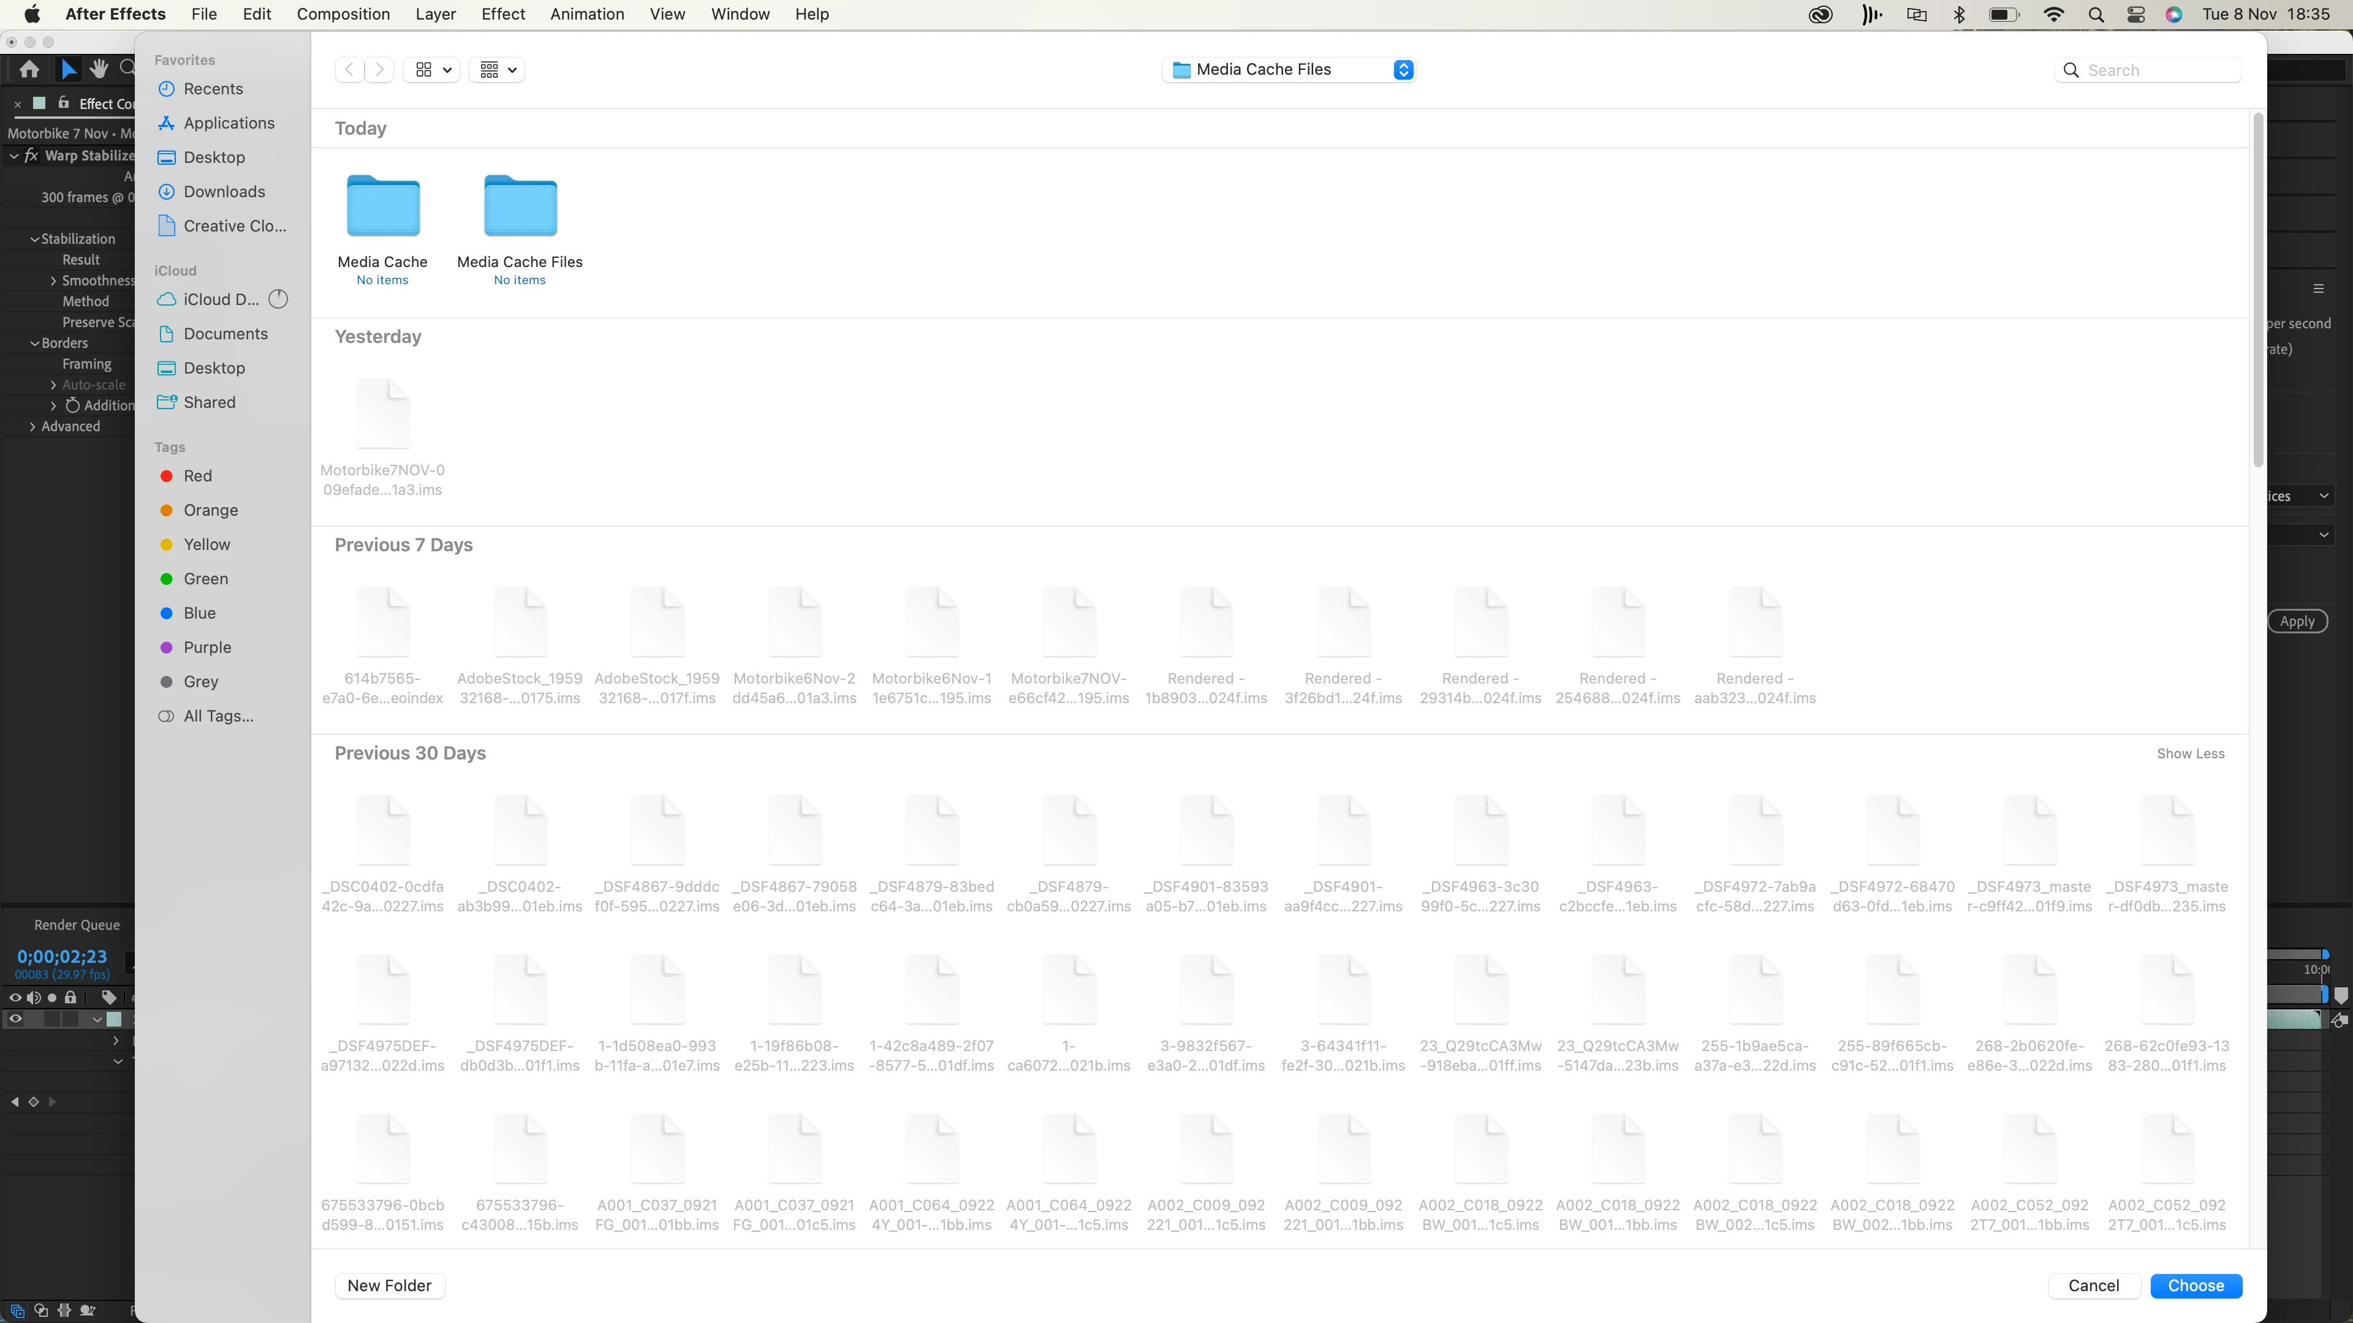The image size is (2353, 1323).
Task: Click the label tag column icon
Action: [108, 997]
